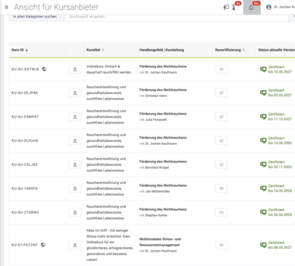Open the notifications bell
Screen dimensions: 295x266
[251, 8]
